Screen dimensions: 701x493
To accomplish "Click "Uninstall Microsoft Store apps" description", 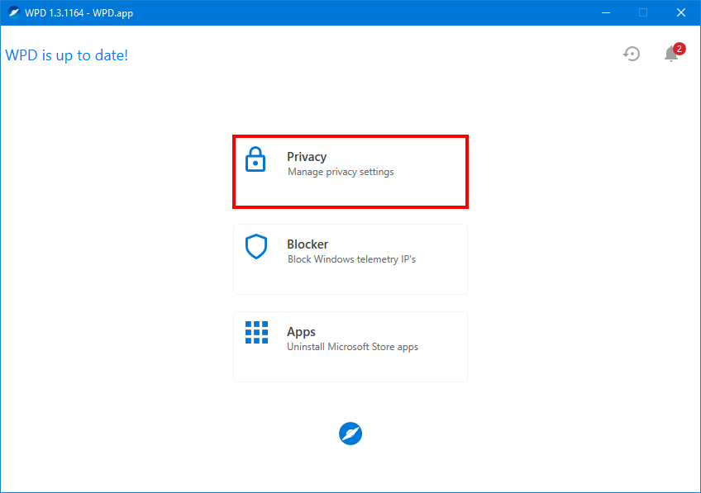I will (x=352, y=347).
